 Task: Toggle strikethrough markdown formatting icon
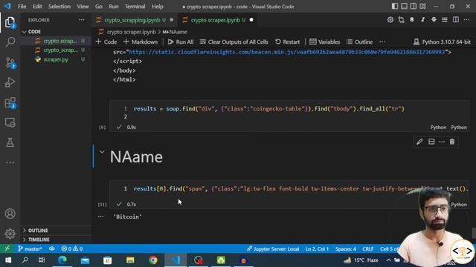(434, 20)
